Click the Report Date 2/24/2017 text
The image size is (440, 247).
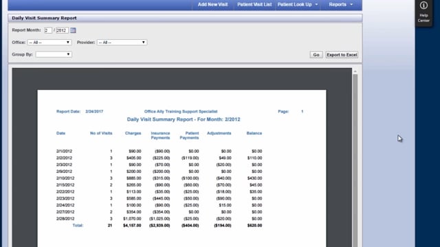point(80,111)
